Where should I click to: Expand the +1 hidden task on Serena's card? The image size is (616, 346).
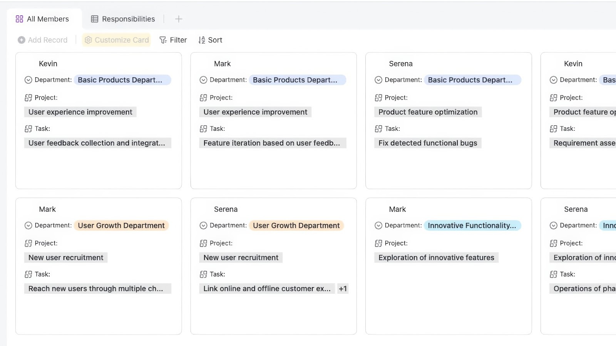coord(343,288)
